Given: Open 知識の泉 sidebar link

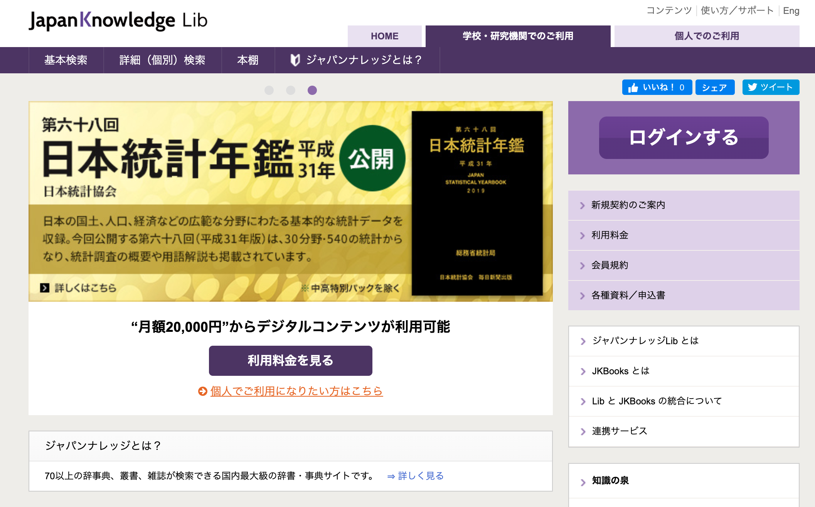Looking at the screenshot, I should (684, 481).
